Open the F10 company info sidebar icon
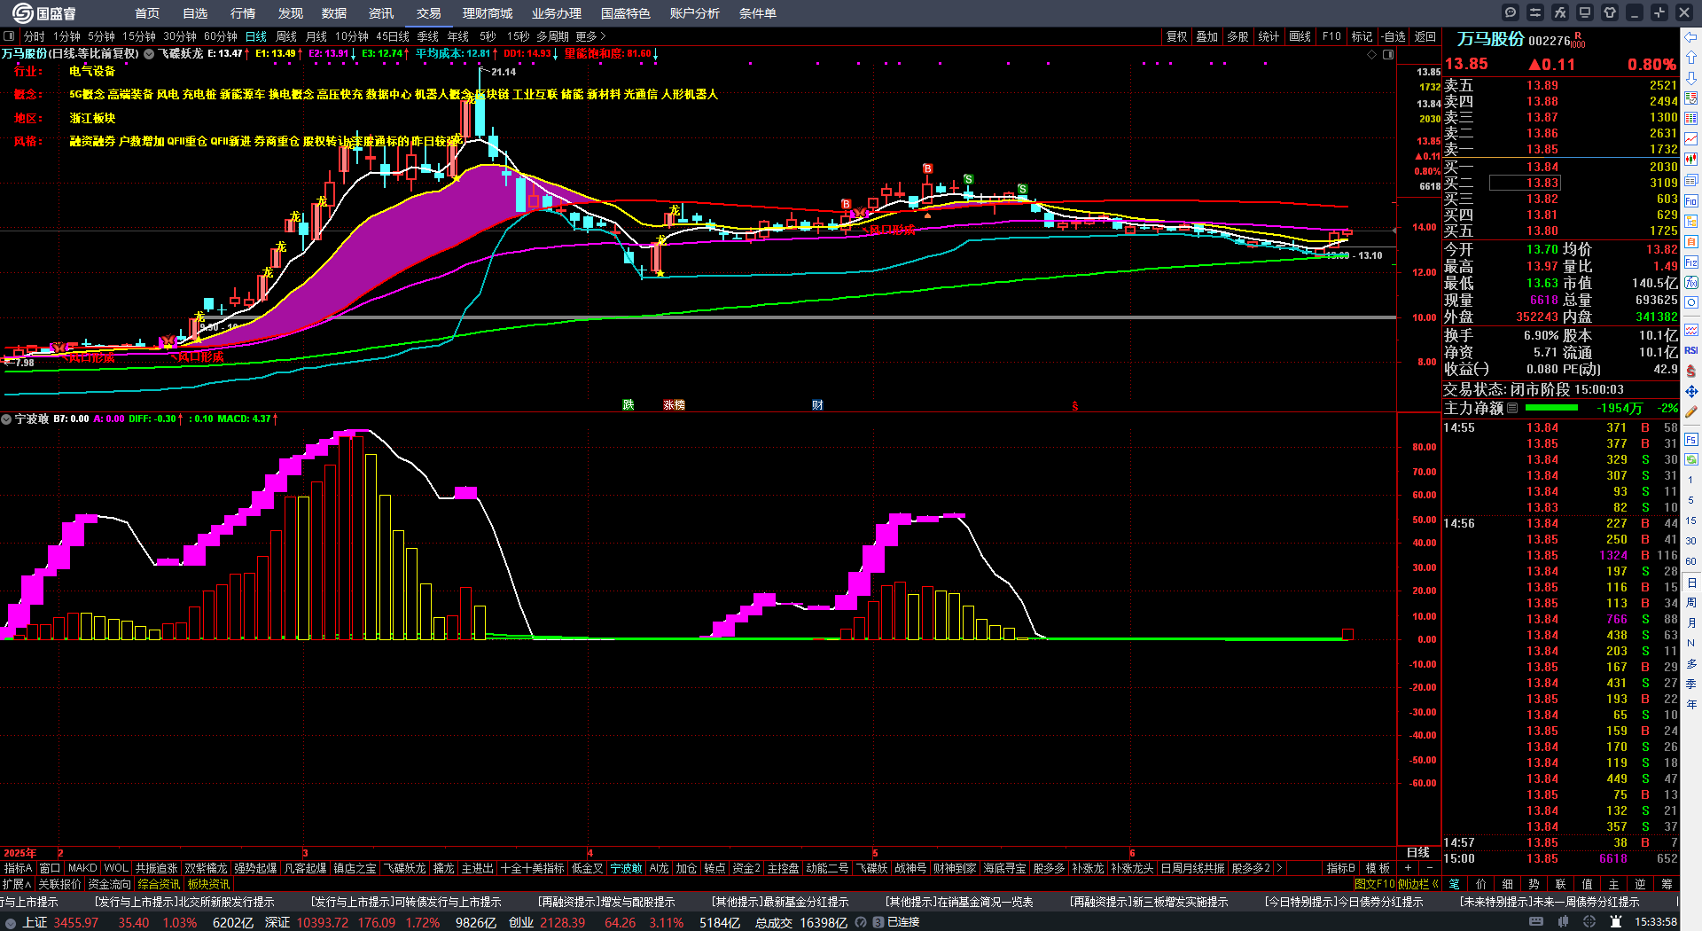The width and height of the screenshot is (1702, 931). [x=1691, y=200]
